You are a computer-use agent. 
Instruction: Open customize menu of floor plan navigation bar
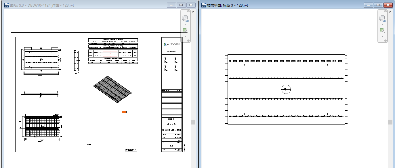pos(385,41)
